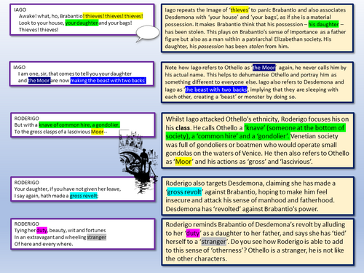Viewport: 364px width, 273px height.
Task: Select the magenta 'duty' word in quote box
Action: 41,230
